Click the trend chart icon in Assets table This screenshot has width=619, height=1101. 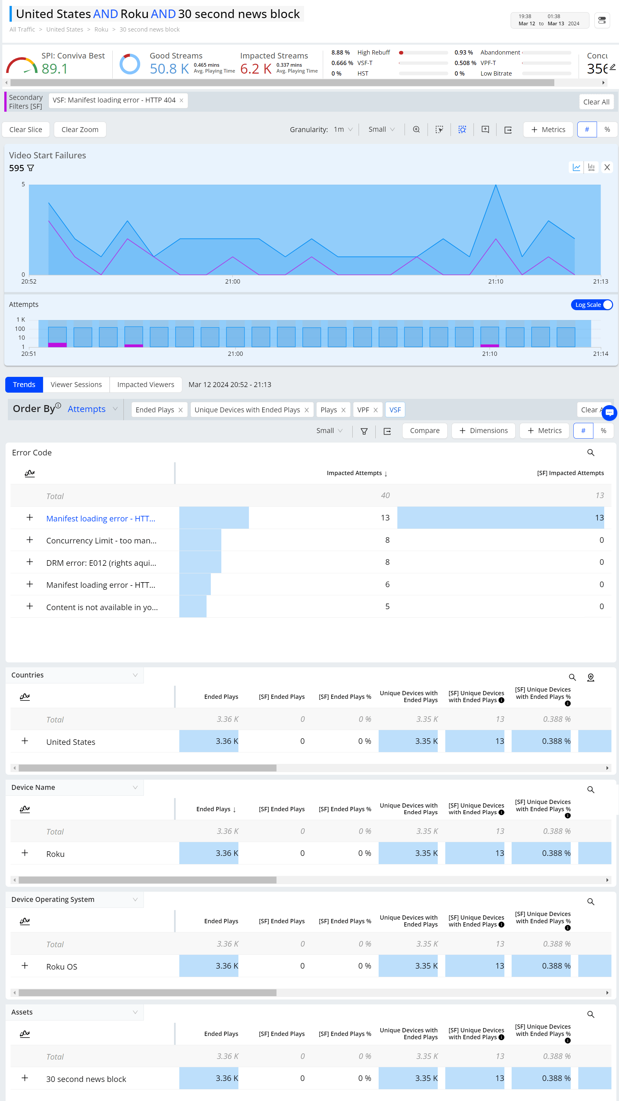click(x=25, y=1033)
